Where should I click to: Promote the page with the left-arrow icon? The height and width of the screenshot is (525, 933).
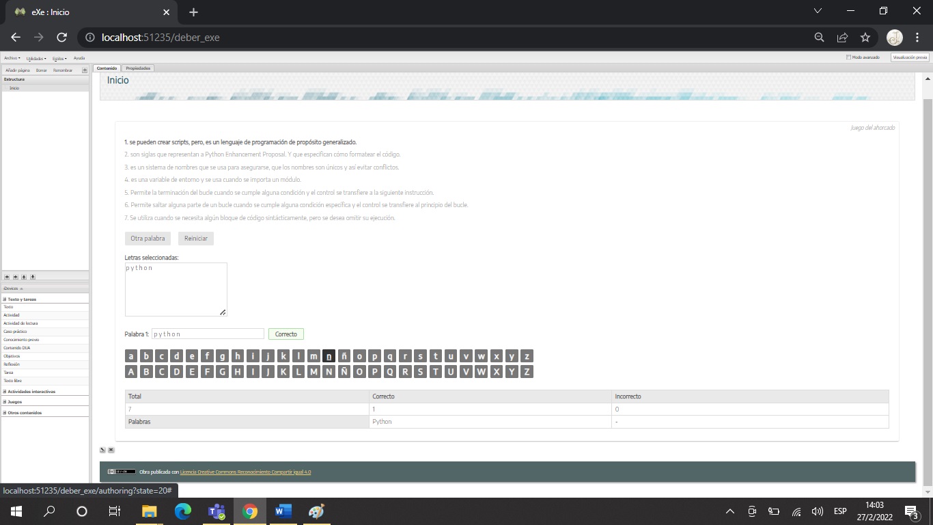[x=6, y=277]
